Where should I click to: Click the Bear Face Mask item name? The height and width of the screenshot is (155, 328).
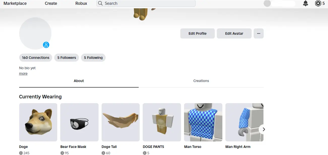point(73,147)
